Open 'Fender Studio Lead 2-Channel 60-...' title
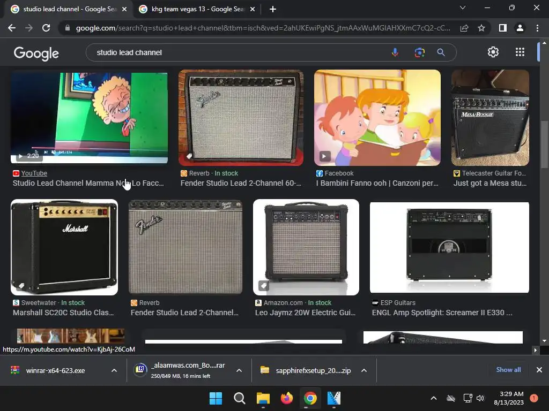Screen dimensions: 549x411 click(241, 183)
